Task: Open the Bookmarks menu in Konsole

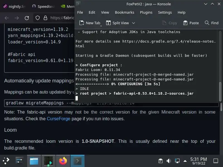Action: click(124, 13)
